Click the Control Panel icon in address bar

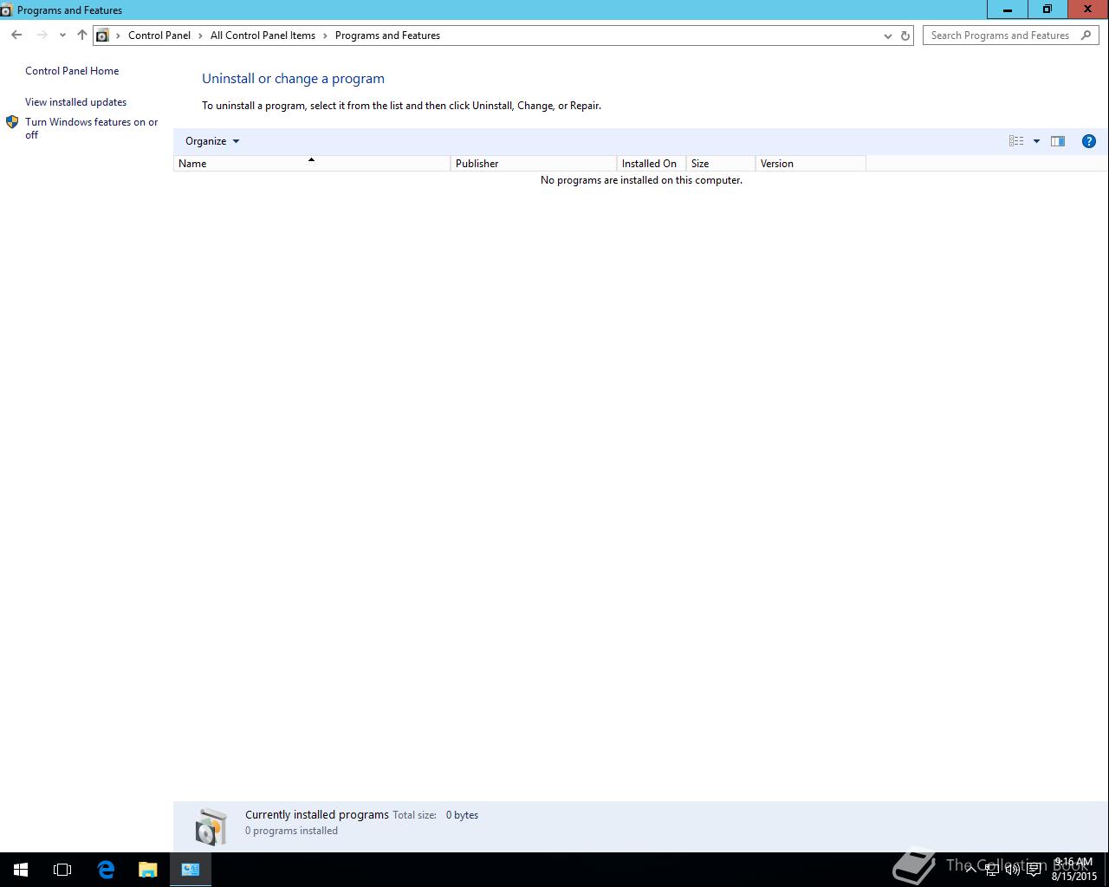pos(102,36)
